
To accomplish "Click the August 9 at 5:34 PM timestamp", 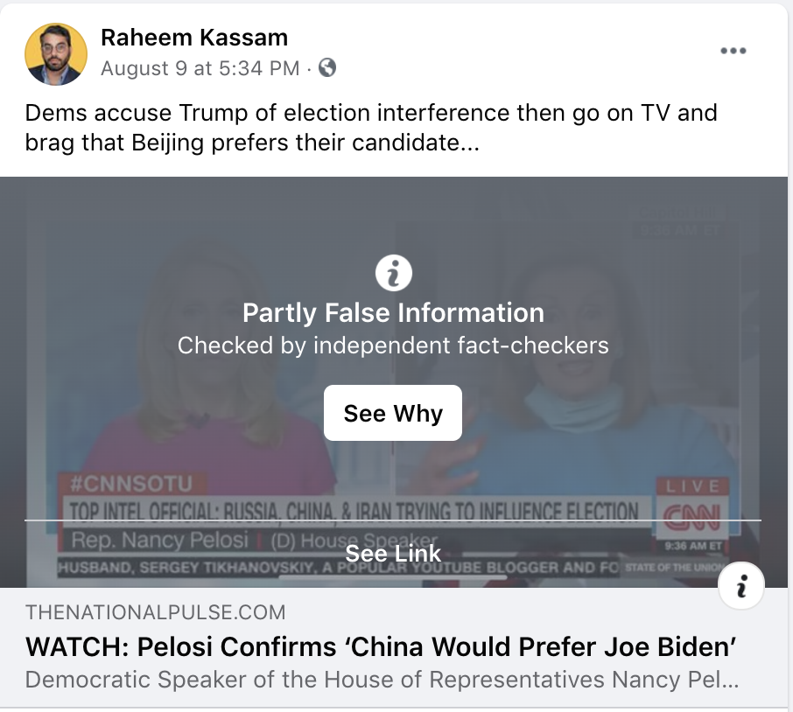I will pos(200,68).
